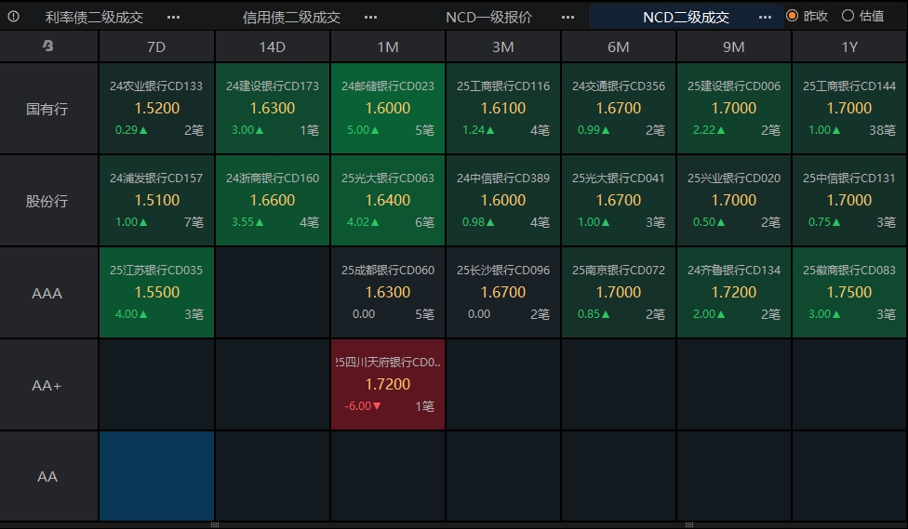Open the 25成都银行CD060 cell

tap(387, 292)
